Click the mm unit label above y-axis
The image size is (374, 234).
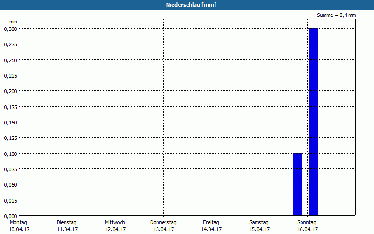click(x=13, y=22)
